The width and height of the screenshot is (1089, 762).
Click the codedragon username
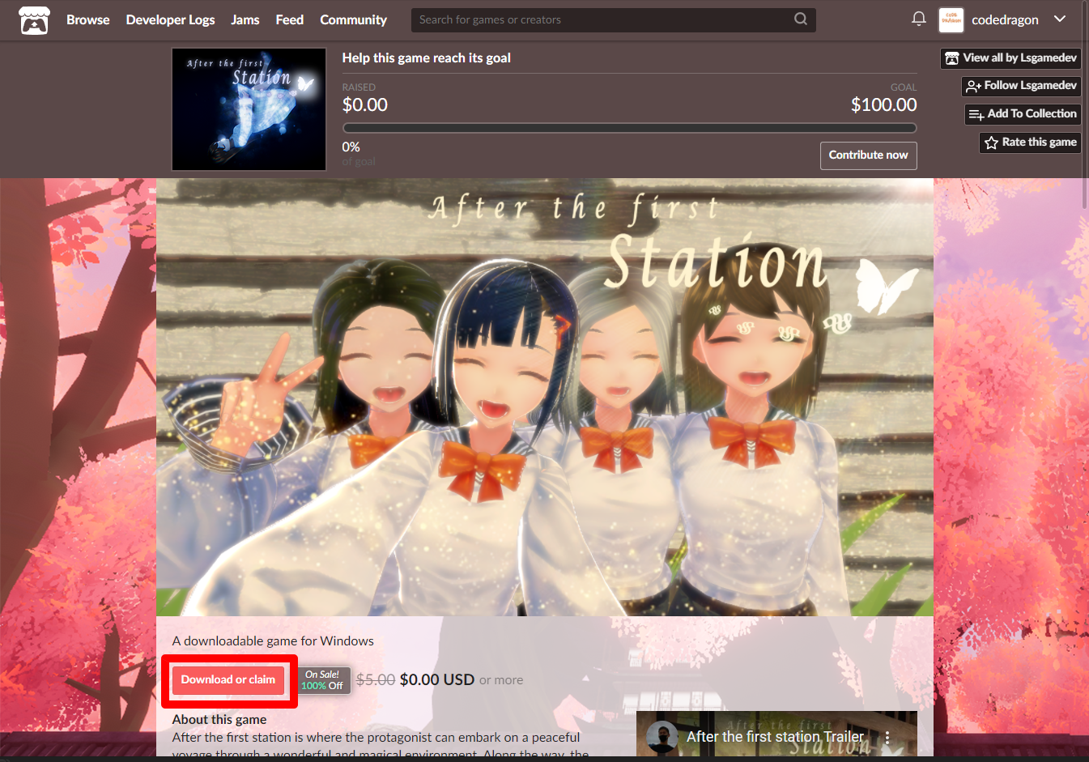[x=1005, y=20]
